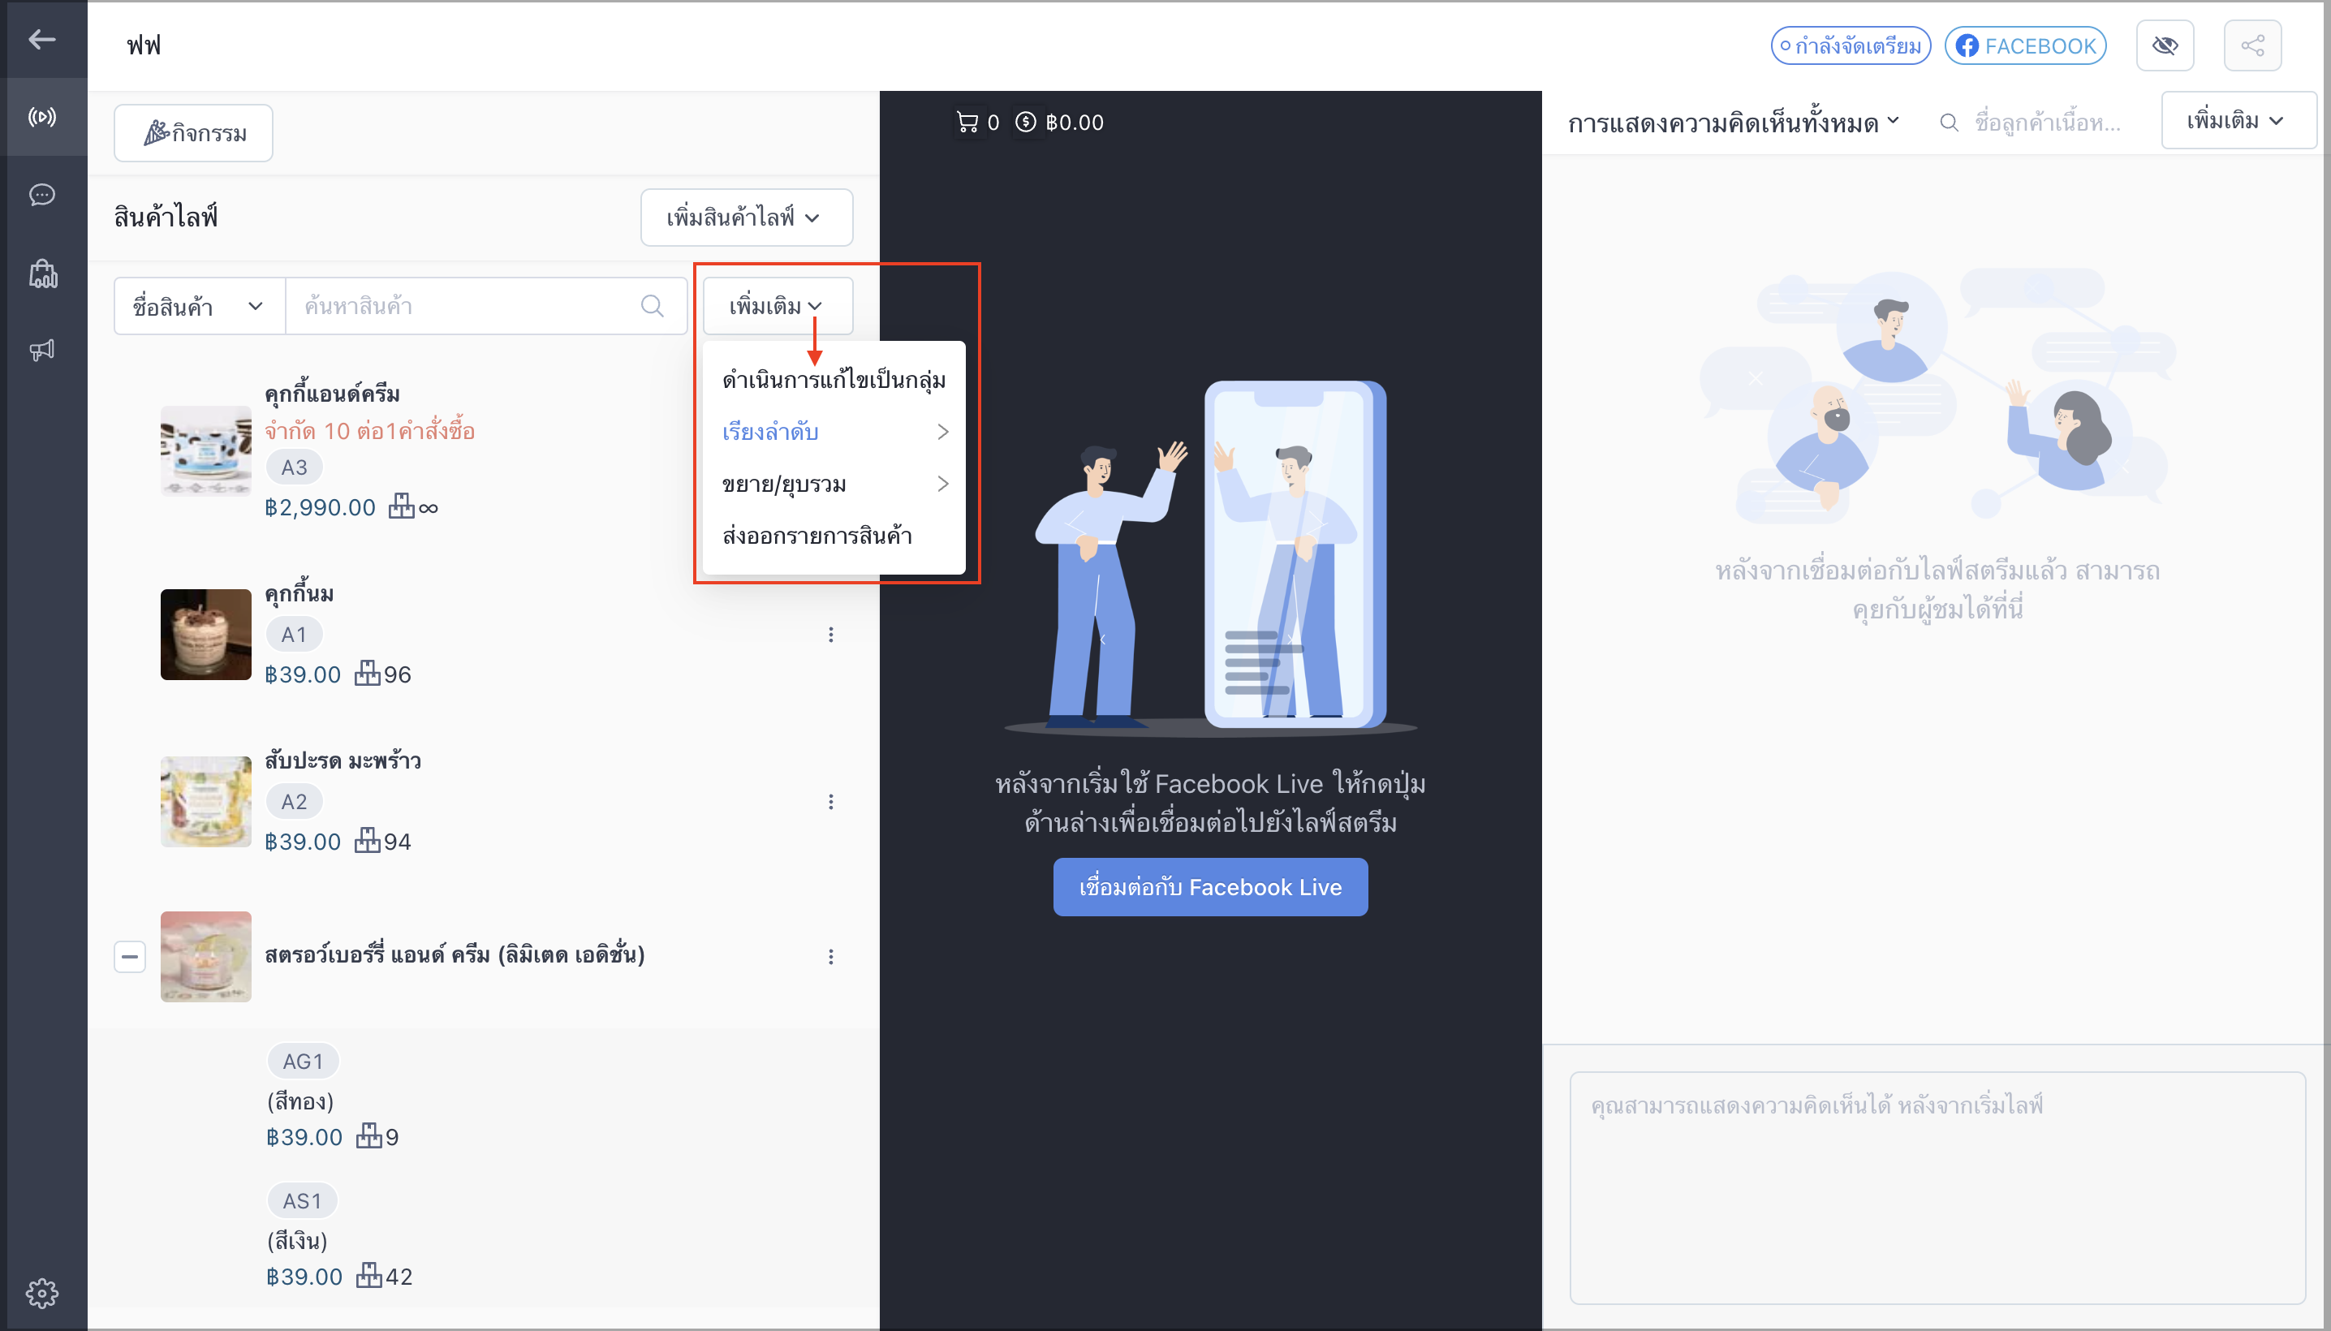Open the กิจกรรม activity button
2331x1331 pixels.
point(193,133)
